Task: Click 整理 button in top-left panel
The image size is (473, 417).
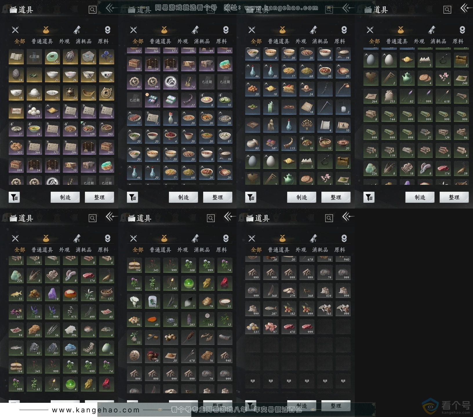Action: tap(99, 197)
